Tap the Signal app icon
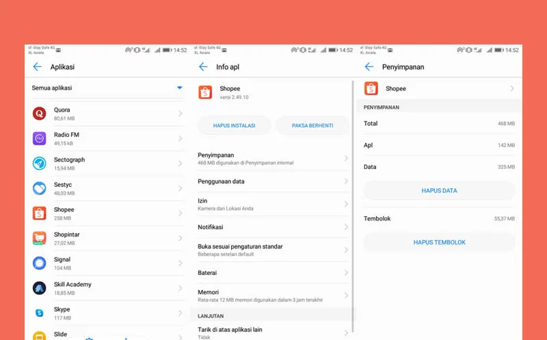547x340 pixels. (40, 263)
